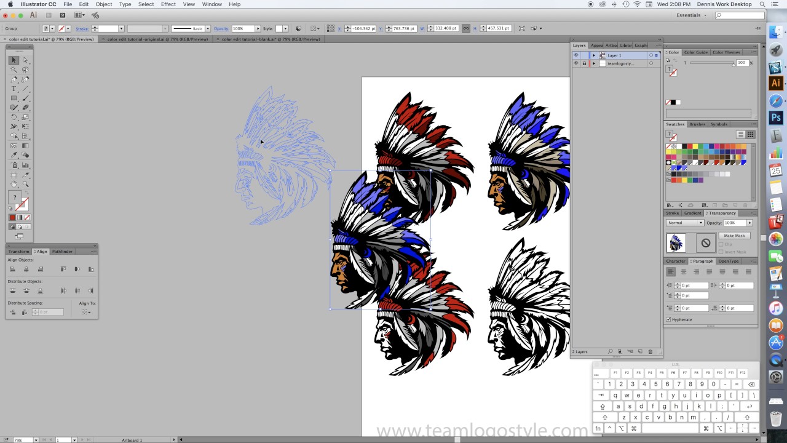Click horizontal align left in Align panel
The image size is (787, 443).
[x=12, y=269]
